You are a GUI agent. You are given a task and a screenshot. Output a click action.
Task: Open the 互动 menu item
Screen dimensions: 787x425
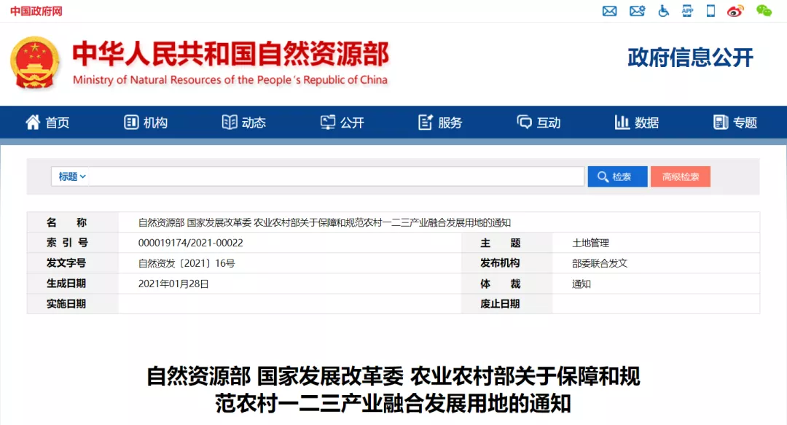[539, 122]
